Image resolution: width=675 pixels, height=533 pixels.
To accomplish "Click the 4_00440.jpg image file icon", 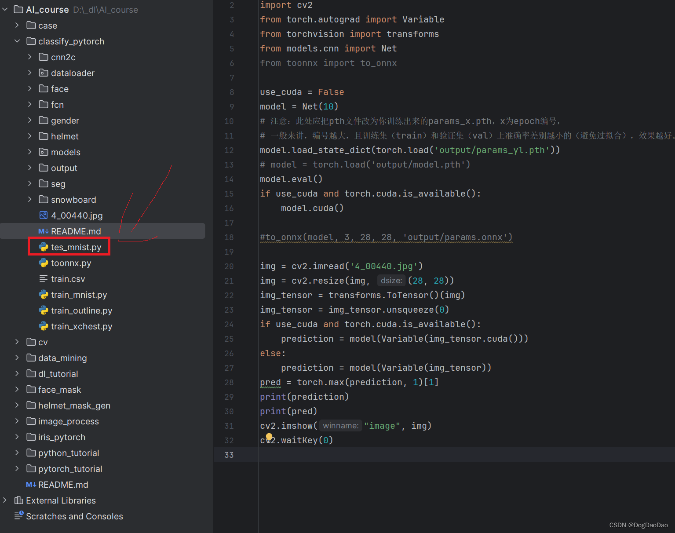I will [44, 215].
